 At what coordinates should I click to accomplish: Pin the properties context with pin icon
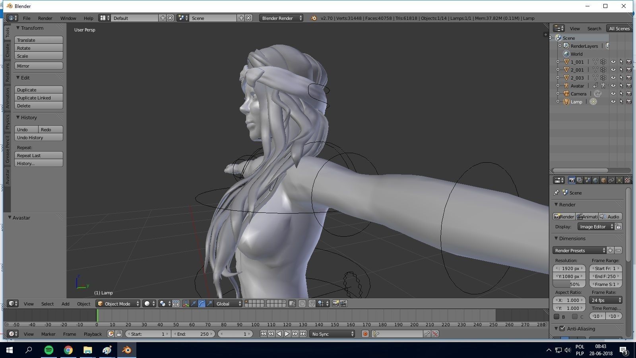[x=556, y=193]
